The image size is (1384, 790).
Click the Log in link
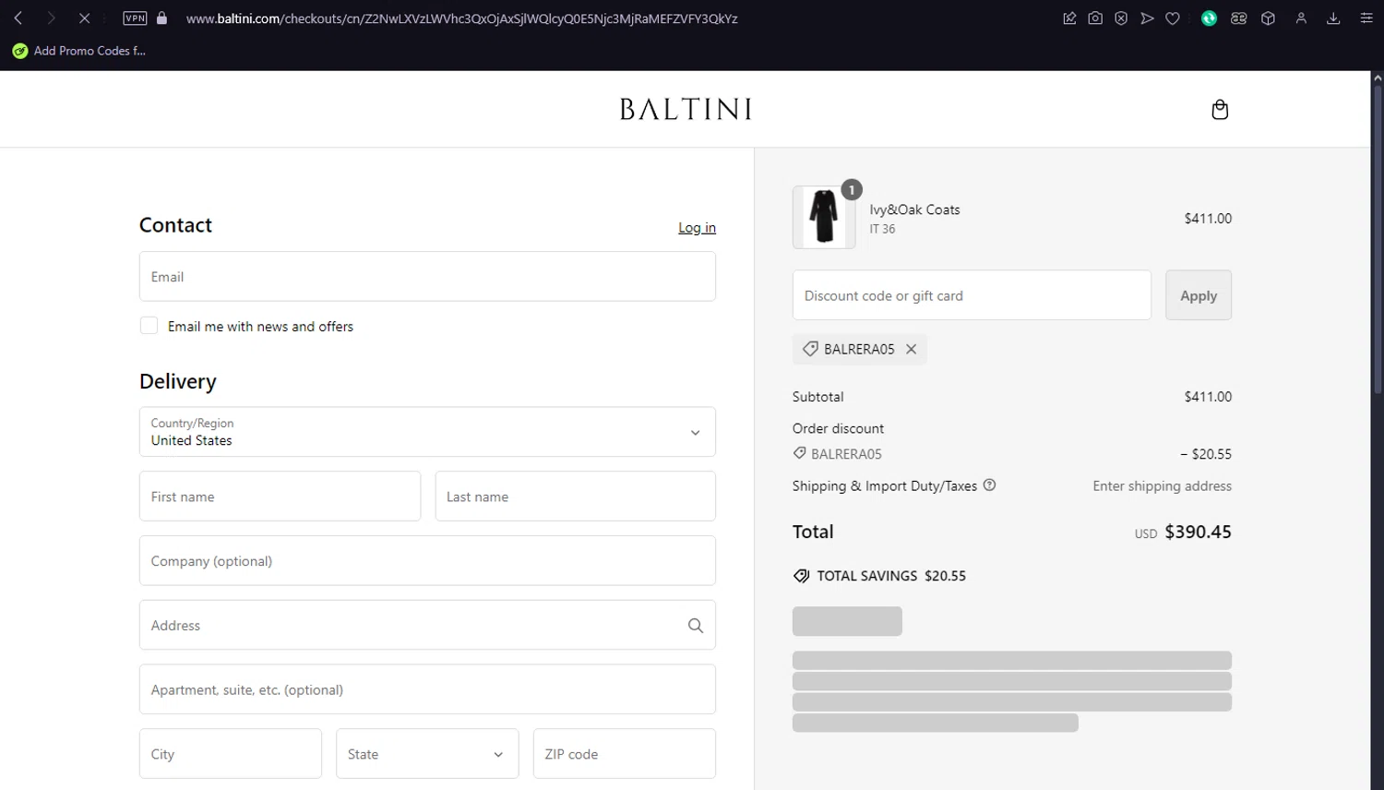tap(697, 228)
